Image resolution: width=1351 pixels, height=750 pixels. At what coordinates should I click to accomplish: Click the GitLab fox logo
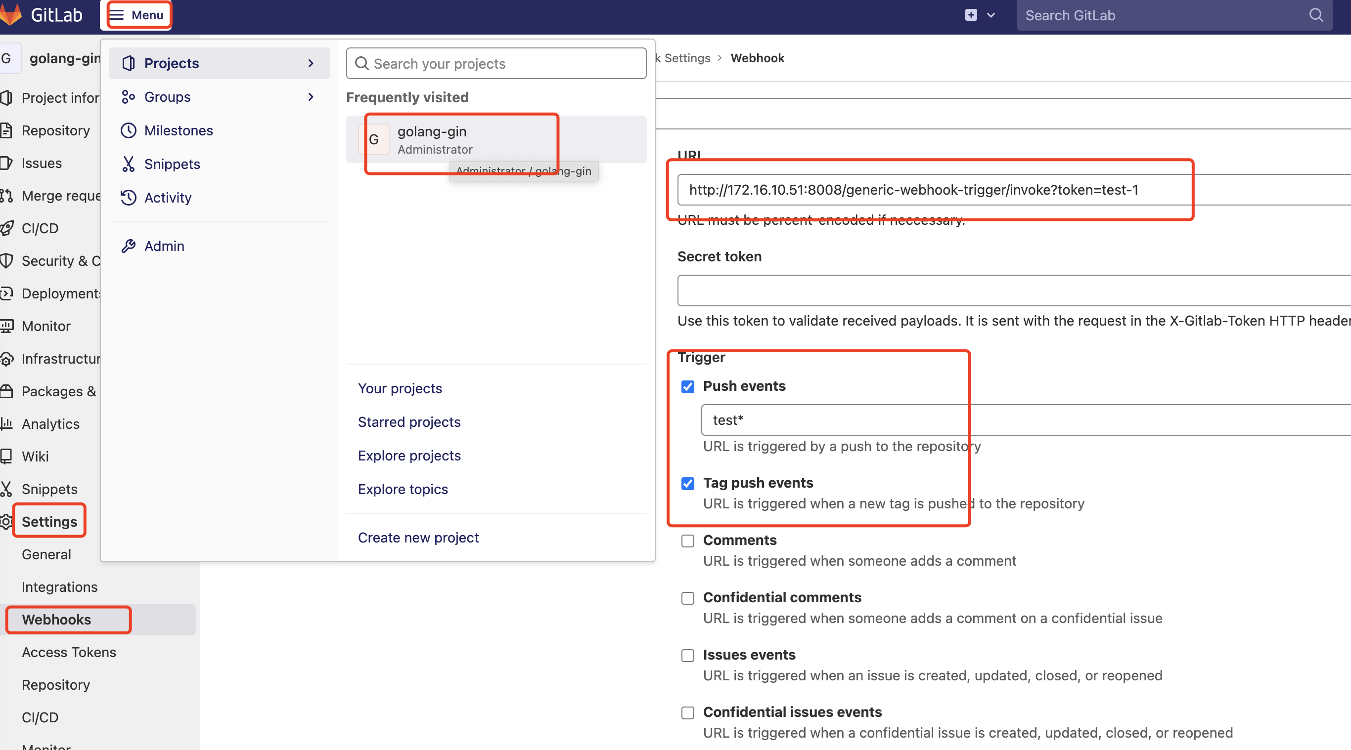point(10,15)
